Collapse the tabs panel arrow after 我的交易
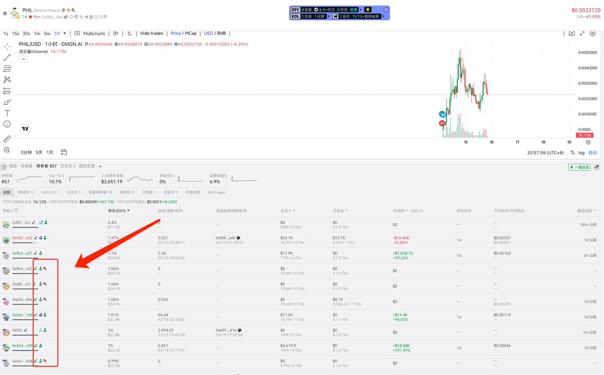This screenshot has width=604, height=375. click(x=100, y=166)
